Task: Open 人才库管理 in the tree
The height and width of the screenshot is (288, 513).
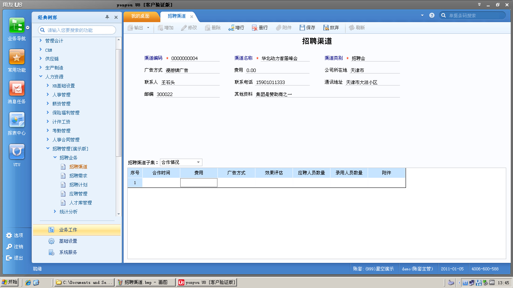Action: (x=80, y=203)
